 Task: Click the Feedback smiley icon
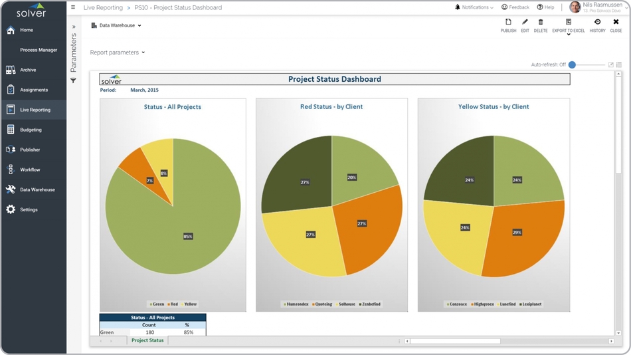coord(505,7)
